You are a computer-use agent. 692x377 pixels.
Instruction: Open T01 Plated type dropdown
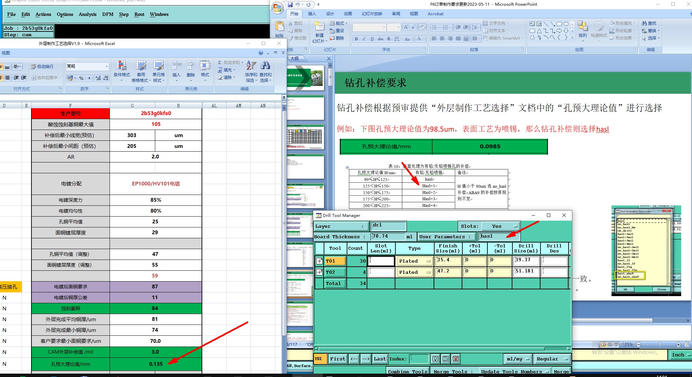[429, 261]
